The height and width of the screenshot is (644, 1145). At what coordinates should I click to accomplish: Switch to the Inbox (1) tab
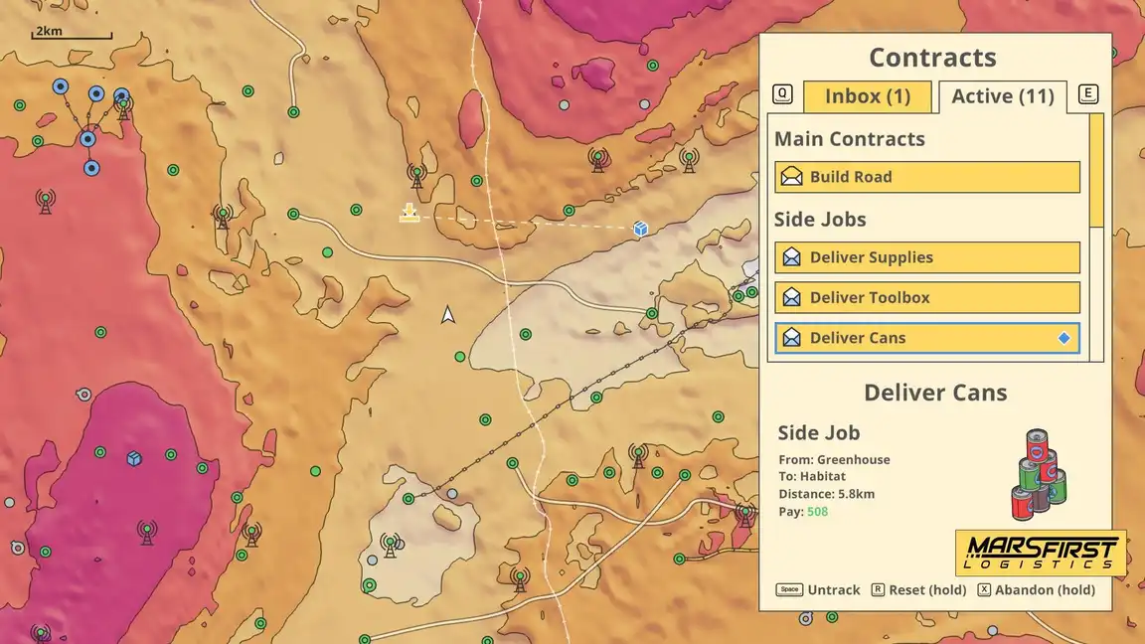pos(868,96)
